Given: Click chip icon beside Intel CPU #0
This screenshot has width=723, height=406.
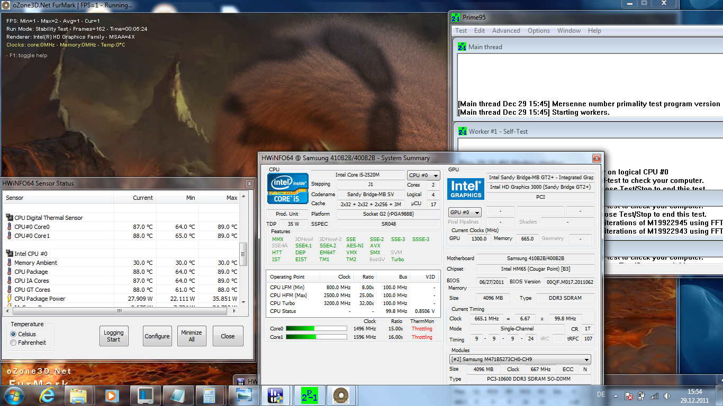Looking at the screenshot, I should (x=9, y=253).
